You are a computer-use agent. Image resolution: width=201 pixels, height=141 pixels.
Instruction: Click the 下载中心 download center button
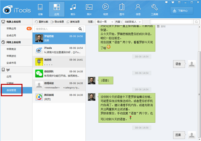coord(182,11)
